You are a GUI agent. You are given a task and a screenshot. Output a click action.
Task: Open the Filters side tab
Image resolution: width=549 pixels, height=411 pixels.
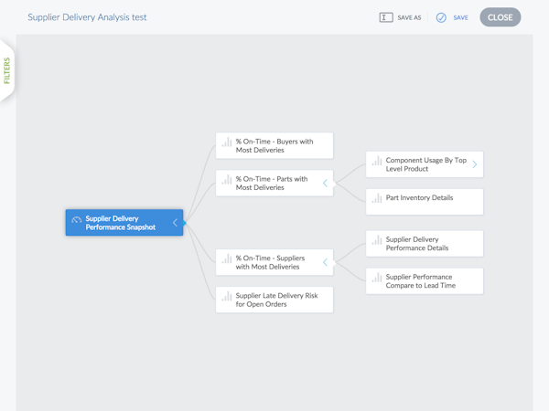pos(7,70)
